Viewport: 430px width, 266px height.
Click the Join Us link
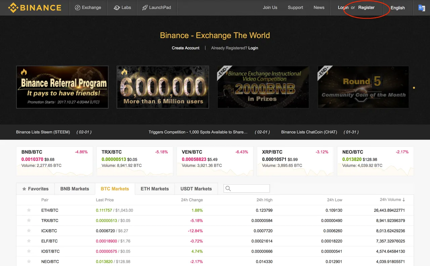tap(270, 7)
